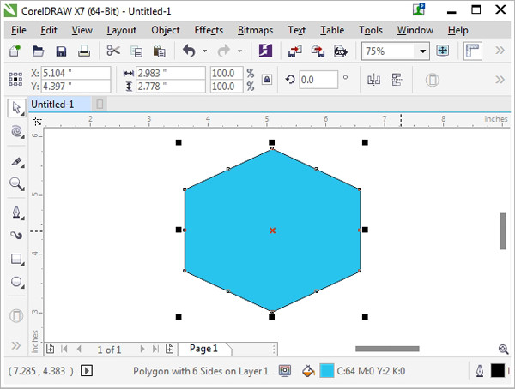The width and height of the screenshot is (515, 389).
Task: Open the Layout menu
Action: click(x=122, y=30)
